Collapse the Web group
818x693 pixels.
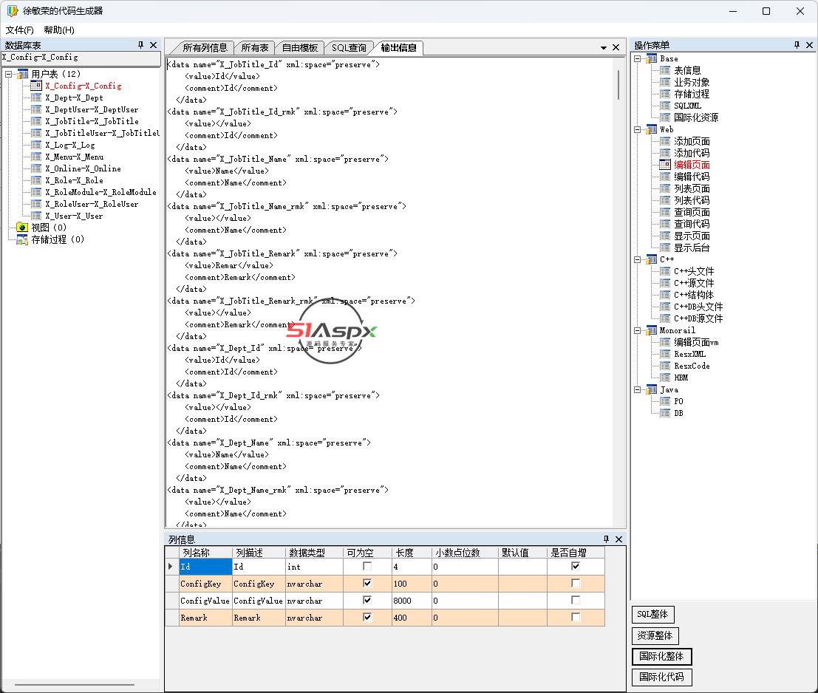638,130
